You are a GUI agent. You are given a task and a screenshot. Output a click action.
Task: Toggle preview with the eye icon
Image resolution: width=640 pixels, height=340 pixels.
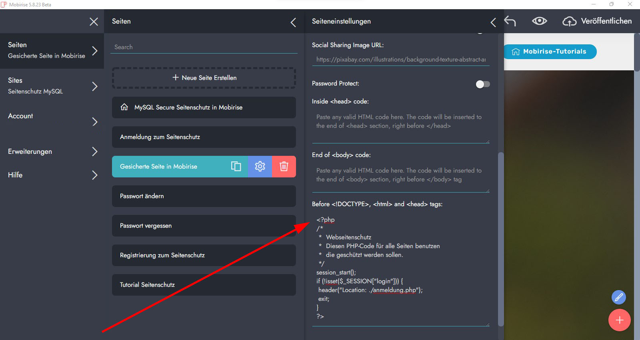tap(539, 21)
